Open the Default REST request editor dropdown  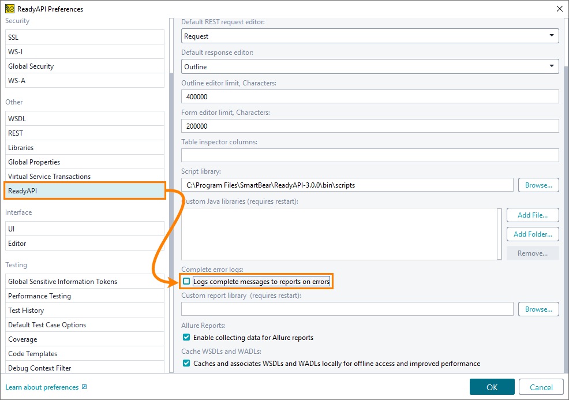pyautogui.click(x=553, y=35)
